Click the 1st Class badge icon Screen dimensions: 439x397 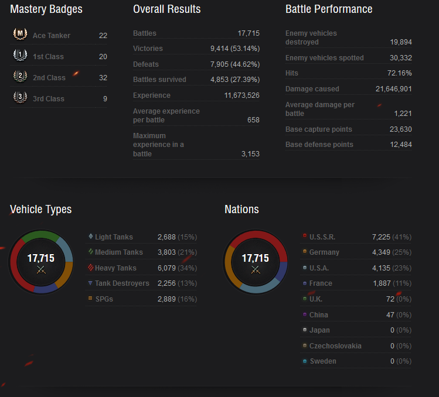(20, 55)
